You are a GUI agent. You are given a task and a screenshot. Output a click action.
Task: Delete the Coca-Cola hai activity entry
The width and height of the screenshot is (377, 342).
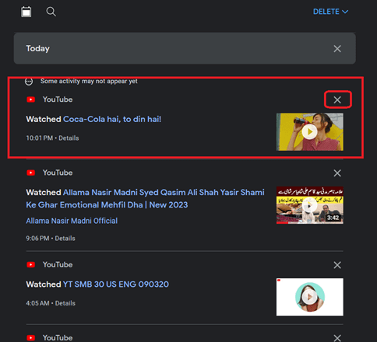337,99
